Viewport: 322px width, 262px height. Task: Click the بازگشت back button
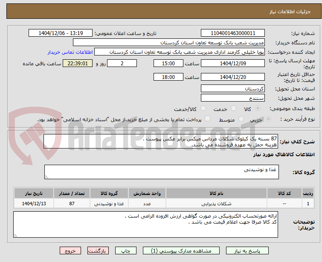tap(98, 251)
